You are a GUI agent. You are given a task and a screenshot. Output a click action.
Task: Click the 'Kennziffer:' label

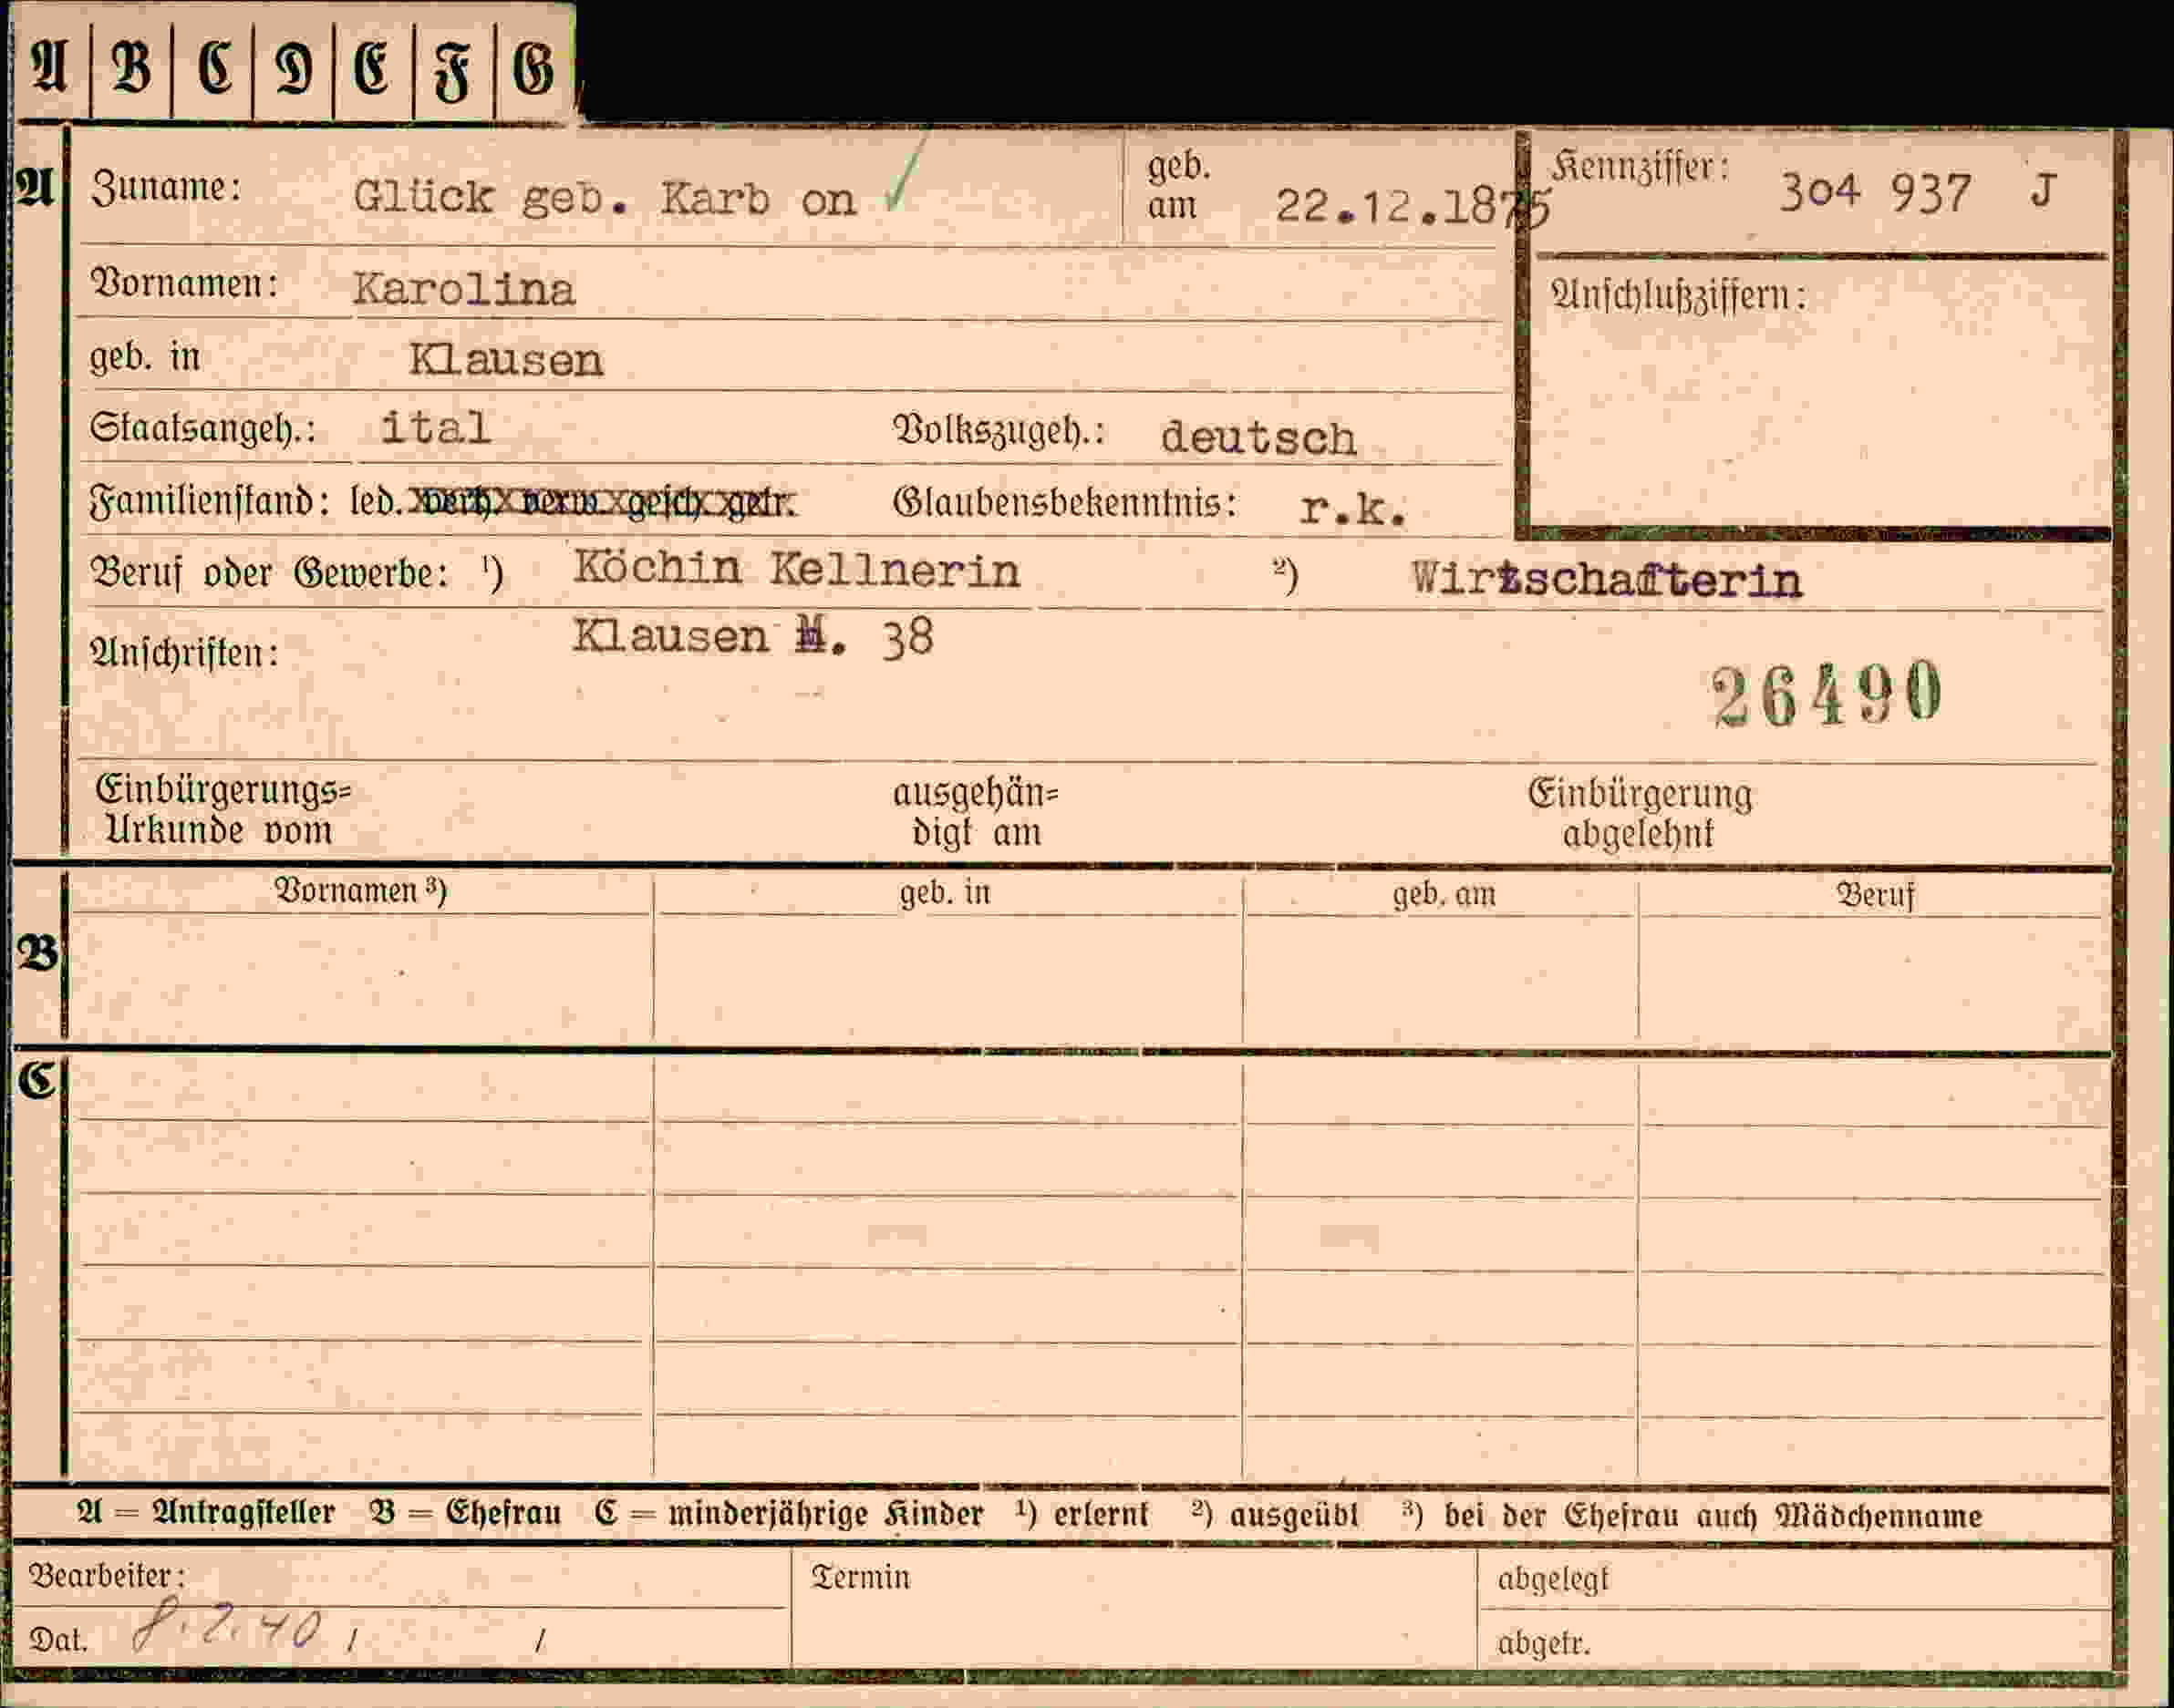click(x=1640, y=167)
